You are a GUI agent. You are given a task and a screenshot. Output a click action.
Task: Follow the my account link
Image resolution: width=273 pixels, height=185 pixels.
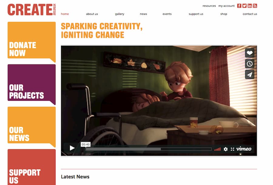(x=226, y=6)
